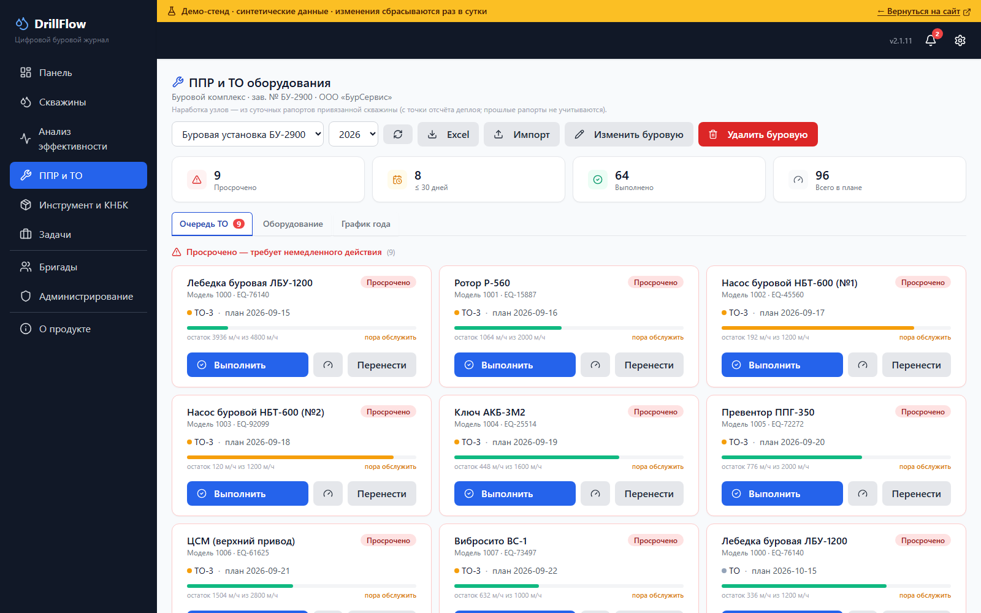Follow Вернуться на сайт link
Screen dimensions: 981x613
pyautogui.click(x=923, y=11)
